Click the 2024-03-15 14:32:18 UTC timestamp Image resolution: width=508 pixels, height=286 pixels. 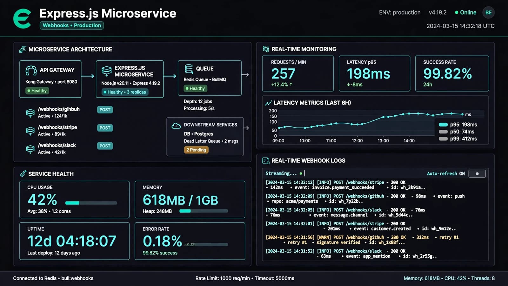[460, 26]
